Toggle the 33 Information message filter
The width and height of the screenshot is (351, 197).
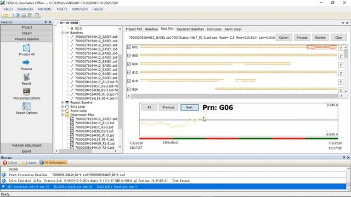53,163
